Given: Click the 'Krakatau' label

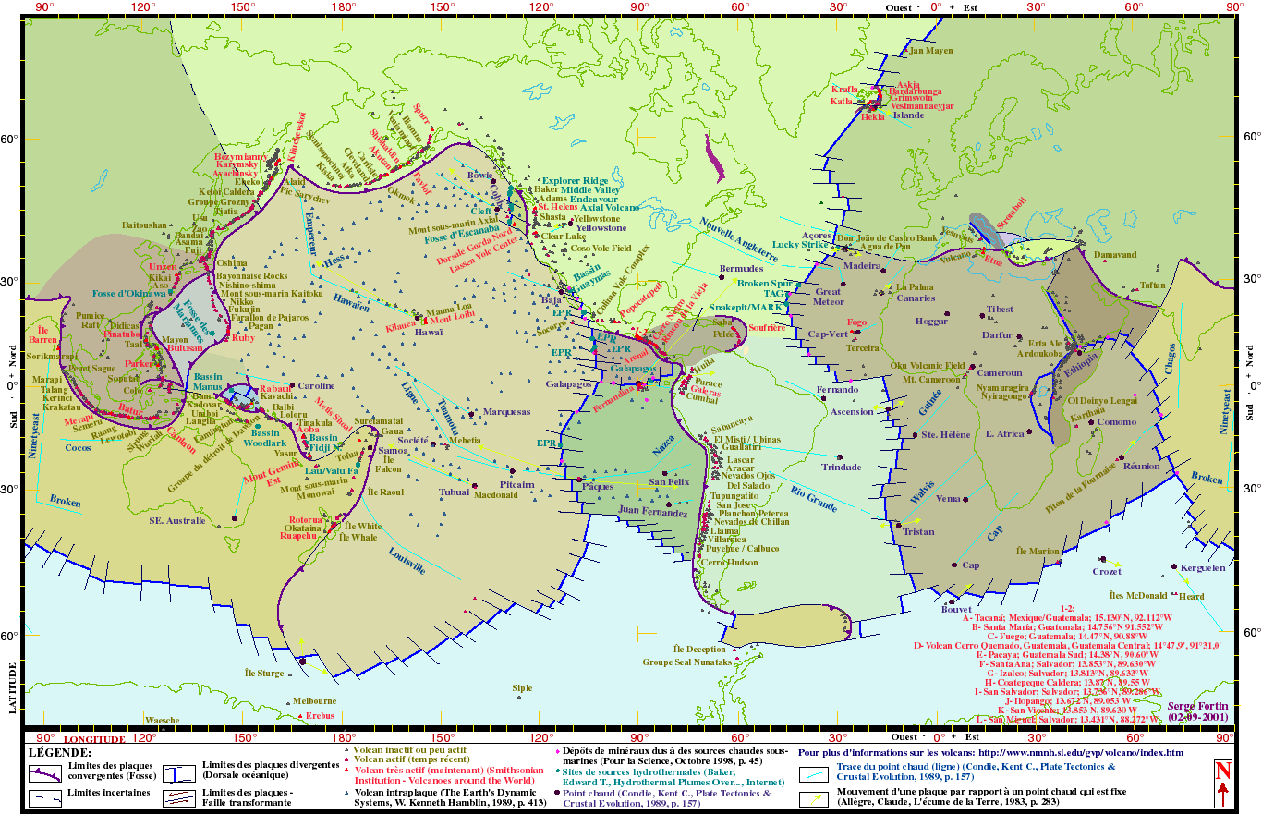Looking at the screenshot, I should [62, 407].
